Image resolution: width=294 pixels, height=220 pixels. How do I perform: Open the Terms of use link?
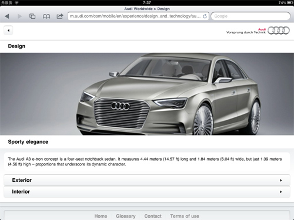pos(185,216)
